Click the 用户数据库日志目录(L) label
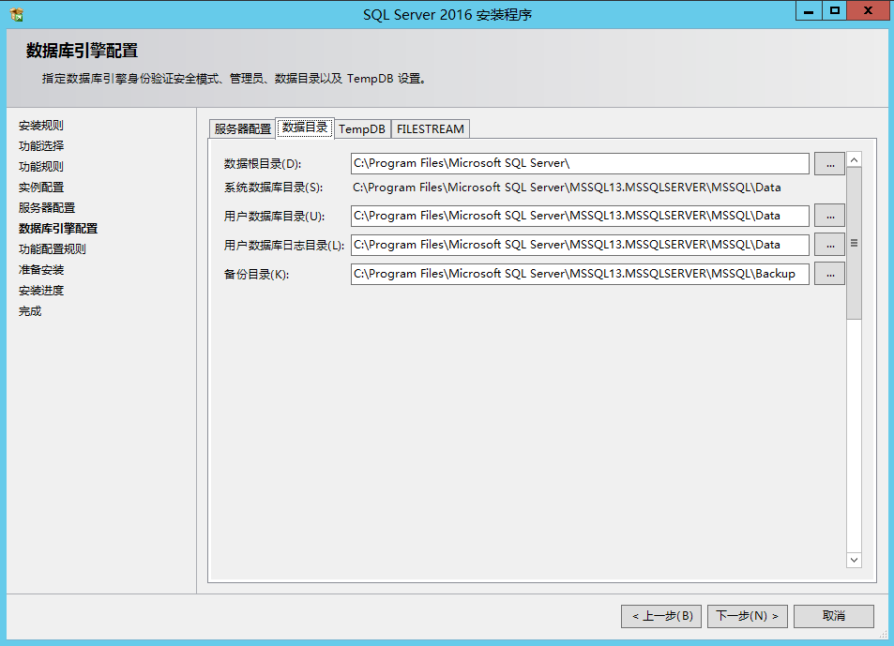Screen dimensions: 894x646 tap(284, 245)
